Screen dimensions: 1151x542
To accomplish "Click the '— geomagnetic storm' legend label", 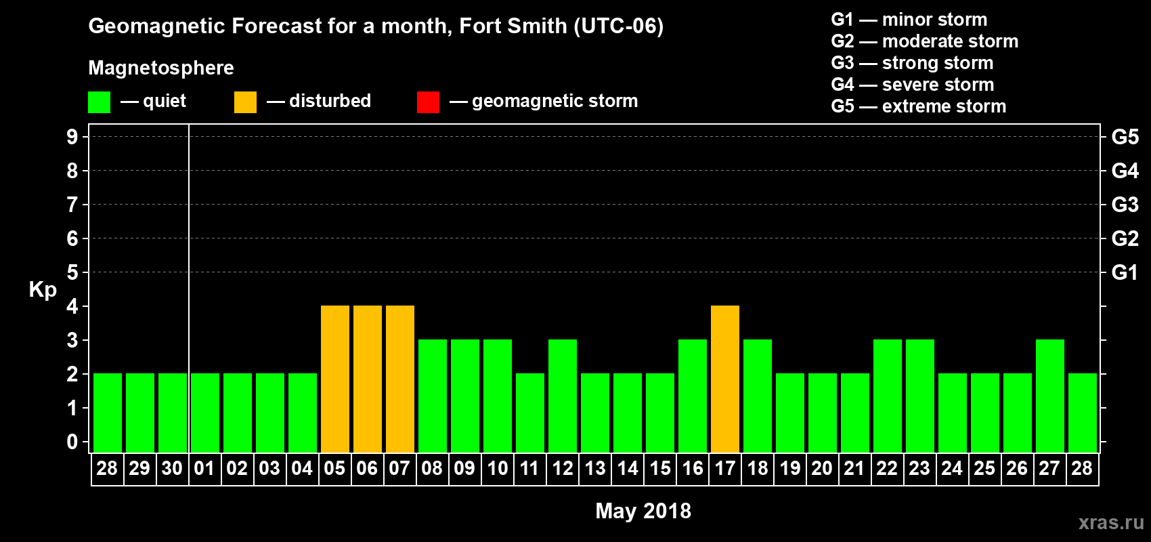I will click(544, 101).
